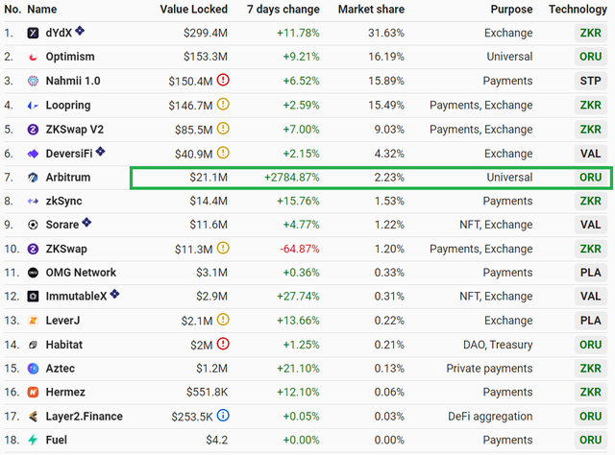Click the Nahmii 1.0 logo icon

[x=33, y=82]
